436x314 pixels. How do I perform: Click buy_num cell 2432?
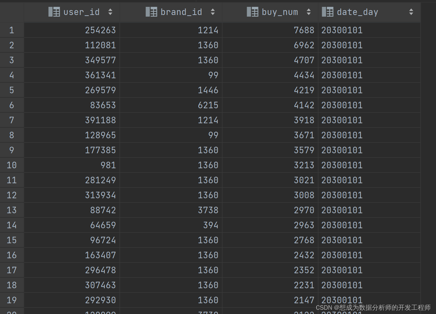tap(270, 255)
